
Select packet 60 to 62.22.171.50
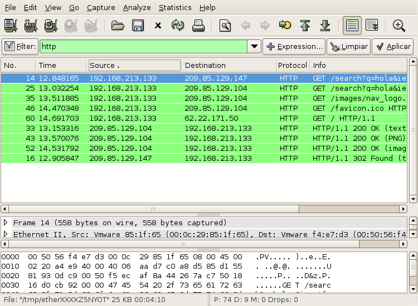tap(204, 119)
